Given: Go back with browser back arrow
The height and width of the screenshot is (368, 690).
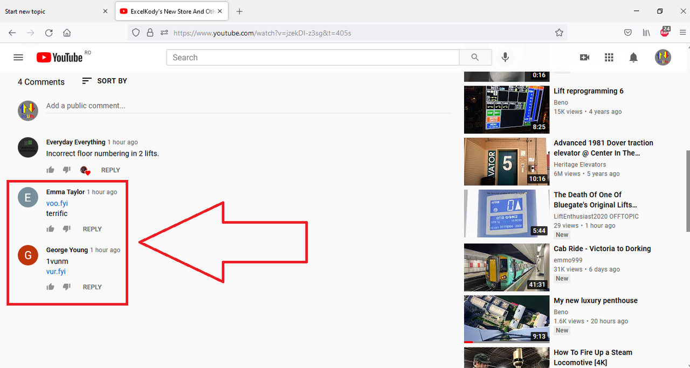Looking at the screenshot, I should pyautogui.click(x=12, y=33).
